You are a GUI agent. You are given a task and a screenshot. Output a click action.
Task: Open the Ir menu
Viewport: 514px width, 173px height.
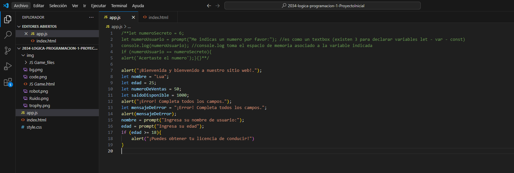[x=84, y=6]
